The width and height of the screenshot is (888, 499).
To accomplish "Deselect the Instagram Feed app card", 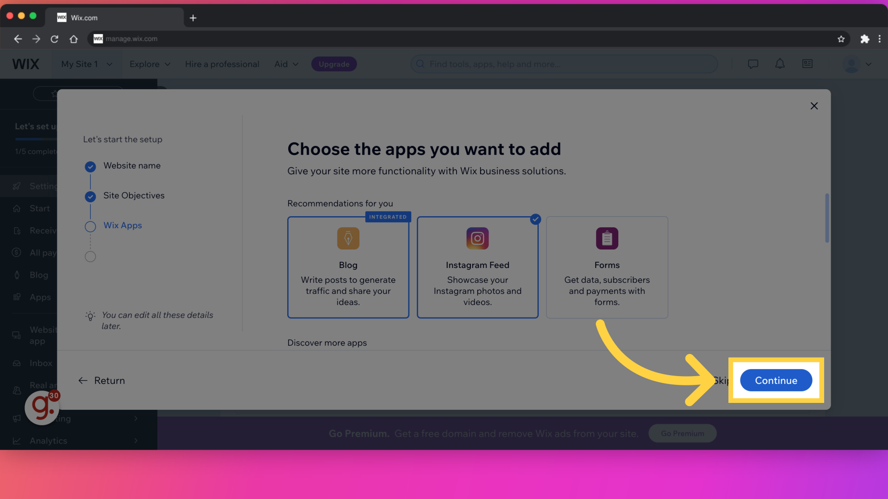I will click(x=478, y=267).
